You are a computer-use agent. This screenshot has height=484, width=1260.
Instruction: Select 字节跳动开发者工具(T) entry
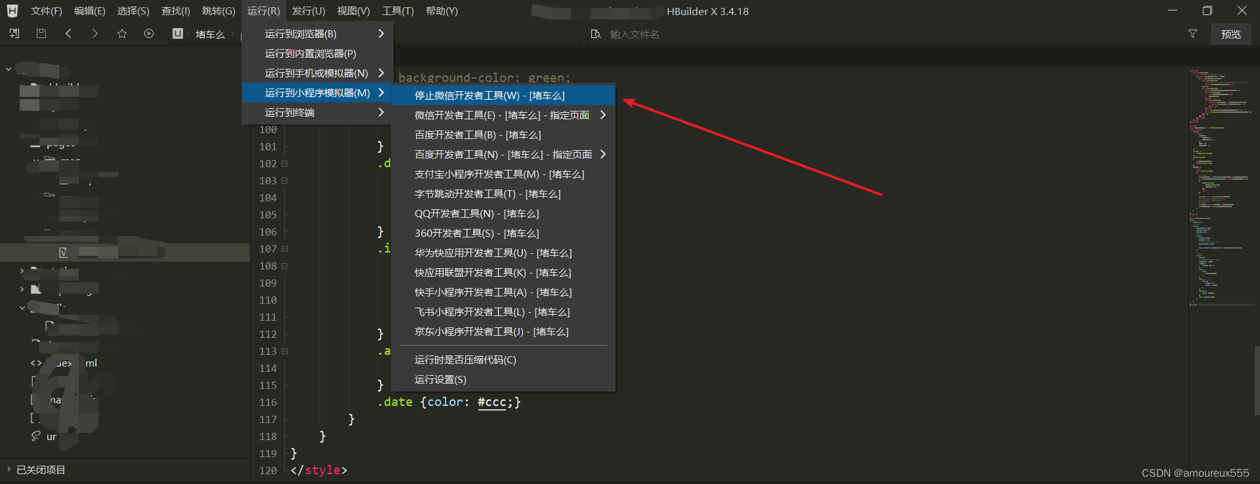pos(503,193)
